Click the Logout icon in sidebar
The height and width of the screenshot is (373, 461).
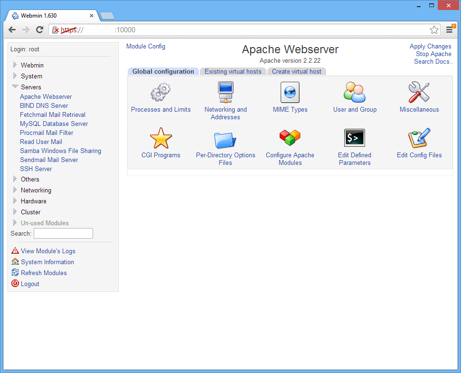pyautogui.click(x=15, y=284)
